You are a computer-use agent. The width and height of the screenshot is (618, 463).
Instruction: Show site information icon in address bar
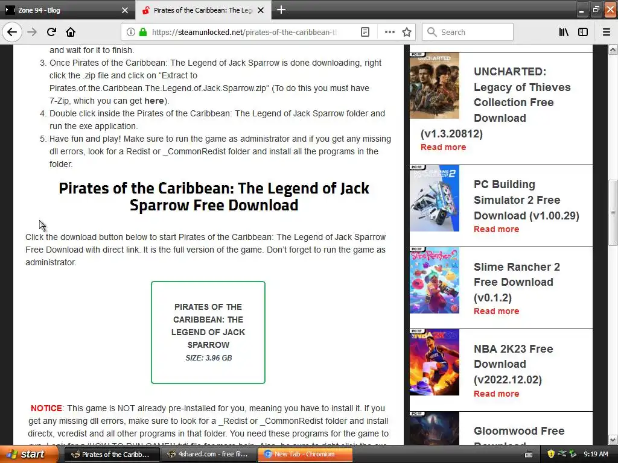pos(130,32)
